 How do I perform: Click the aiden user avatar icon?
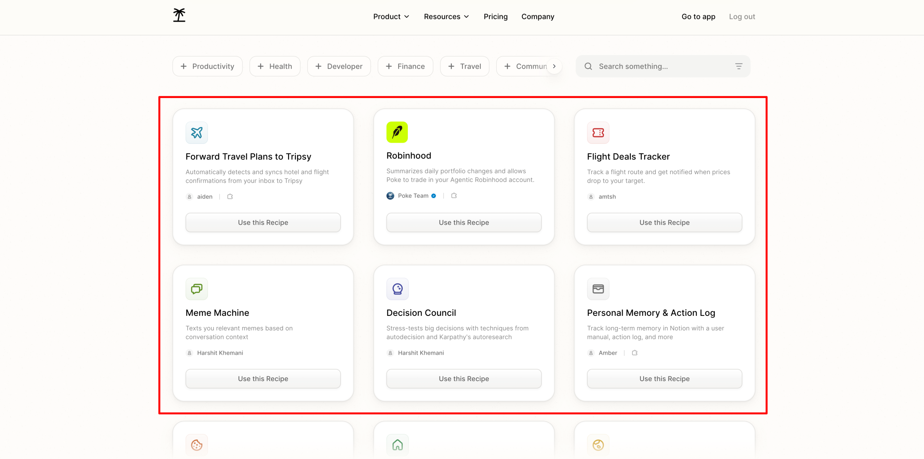[x=189, y=197]
